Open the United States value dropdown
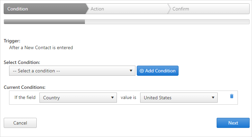252x137 pixels. [179, 98]
